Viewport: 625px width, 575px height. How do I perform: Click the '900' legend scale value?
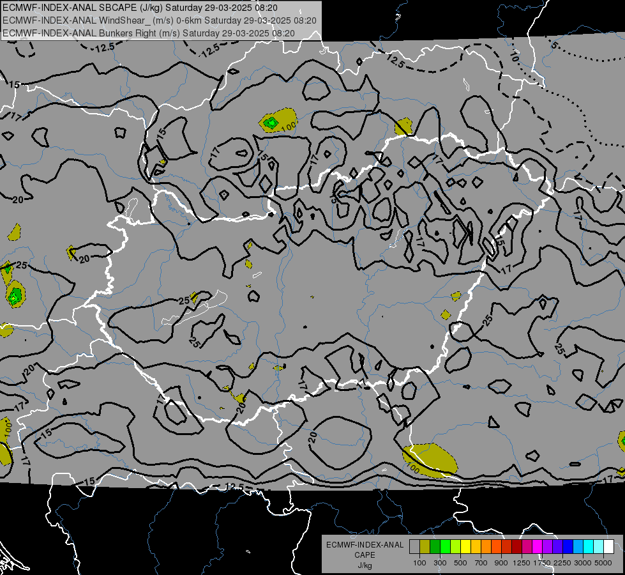(501, 563)
